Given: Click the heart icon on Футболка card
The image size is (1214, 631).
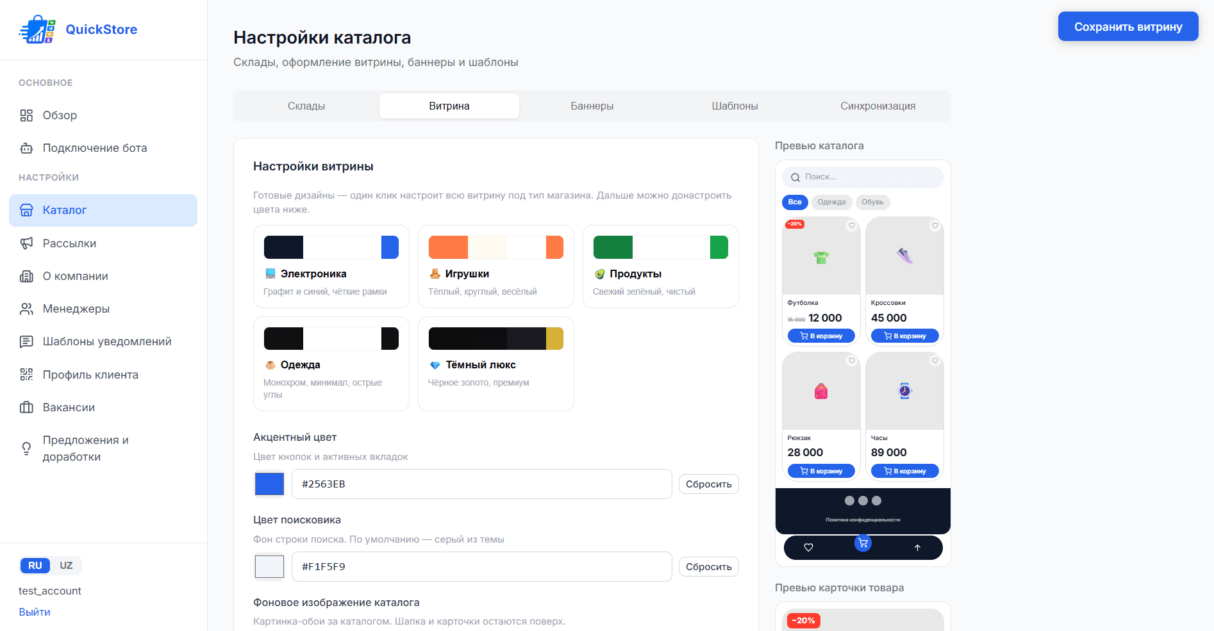Looking at the screenshot, I should pyautogui.click(x=852, y=225).
